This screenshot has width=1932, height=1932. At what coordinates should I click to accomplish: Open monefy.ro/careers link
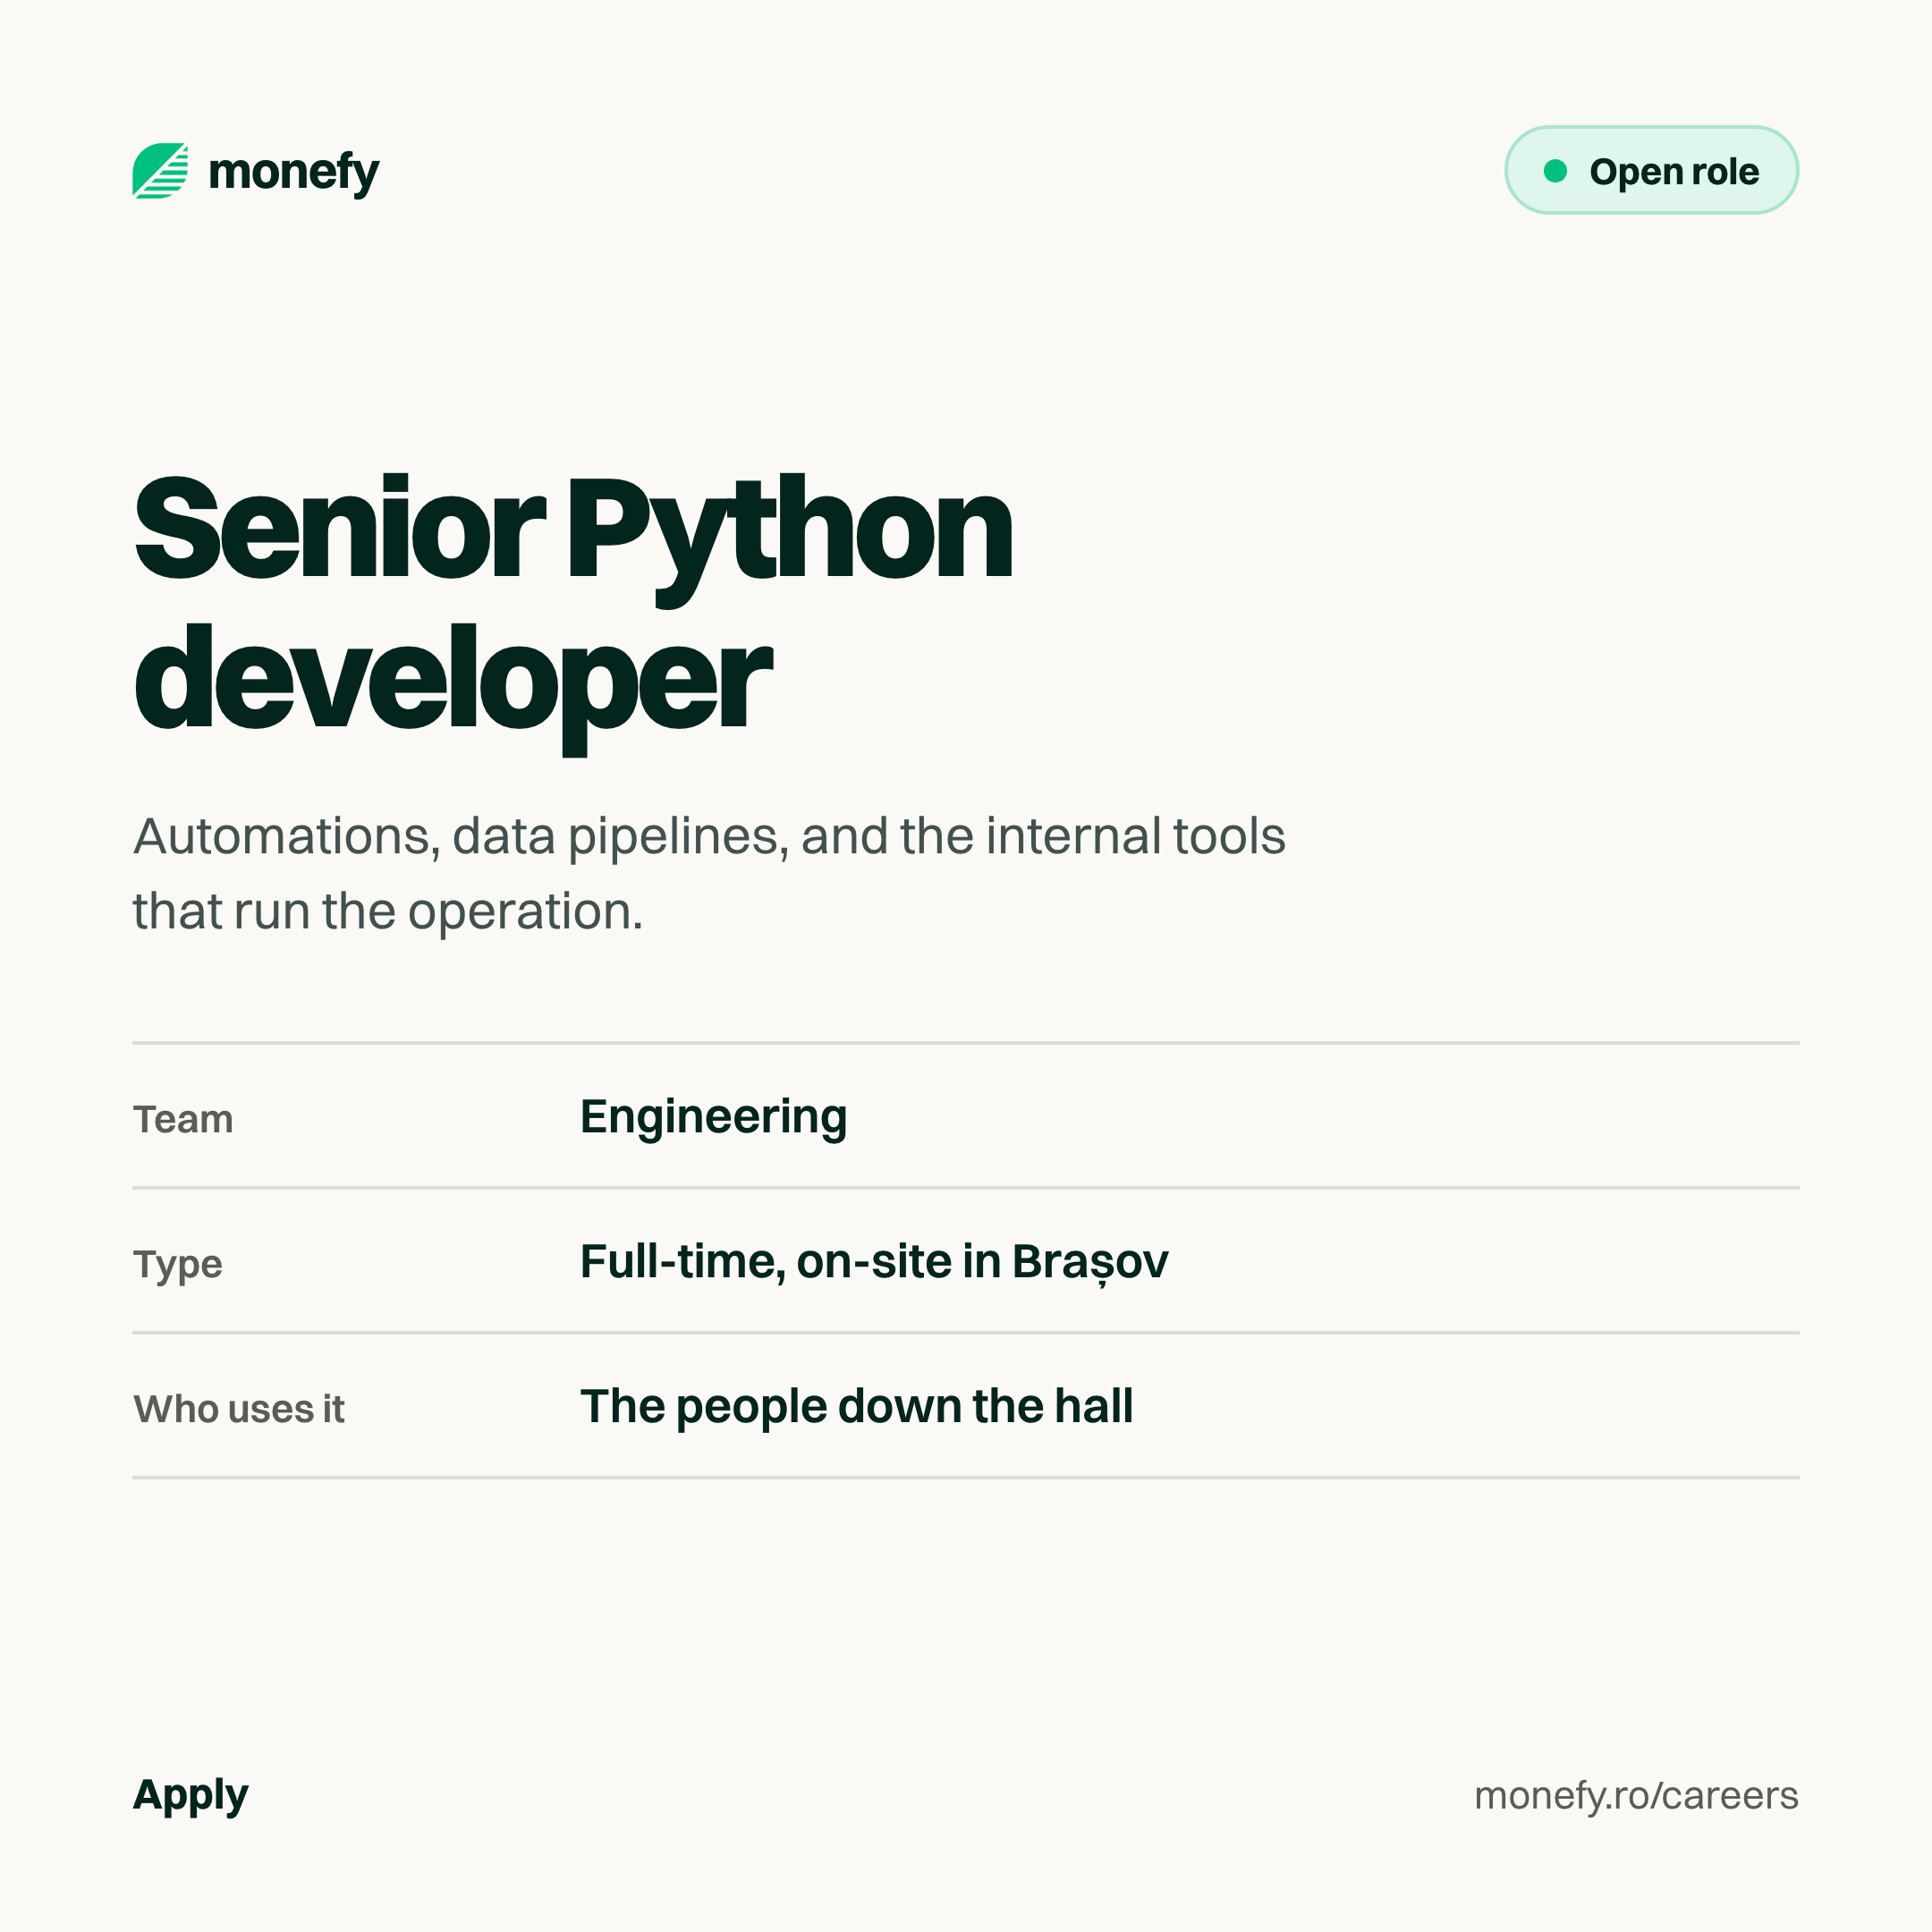tap(1636, 1796)
